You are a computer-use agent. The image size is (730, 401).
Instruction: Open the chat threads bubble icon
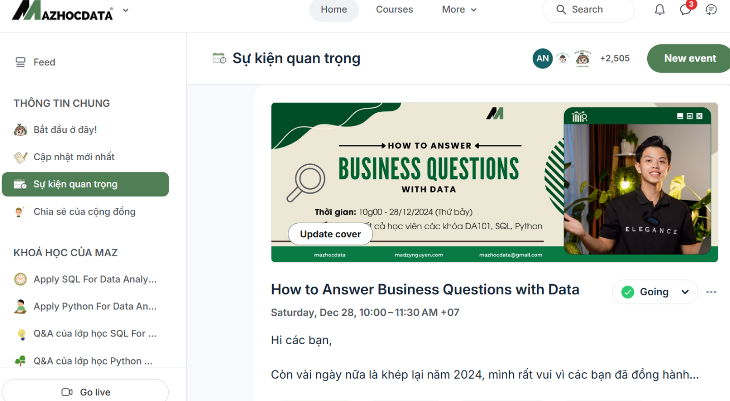point(711,10)
